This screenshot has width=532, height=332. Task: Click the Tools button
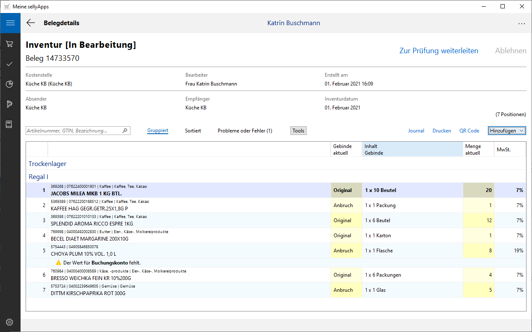tap(298, 131)
